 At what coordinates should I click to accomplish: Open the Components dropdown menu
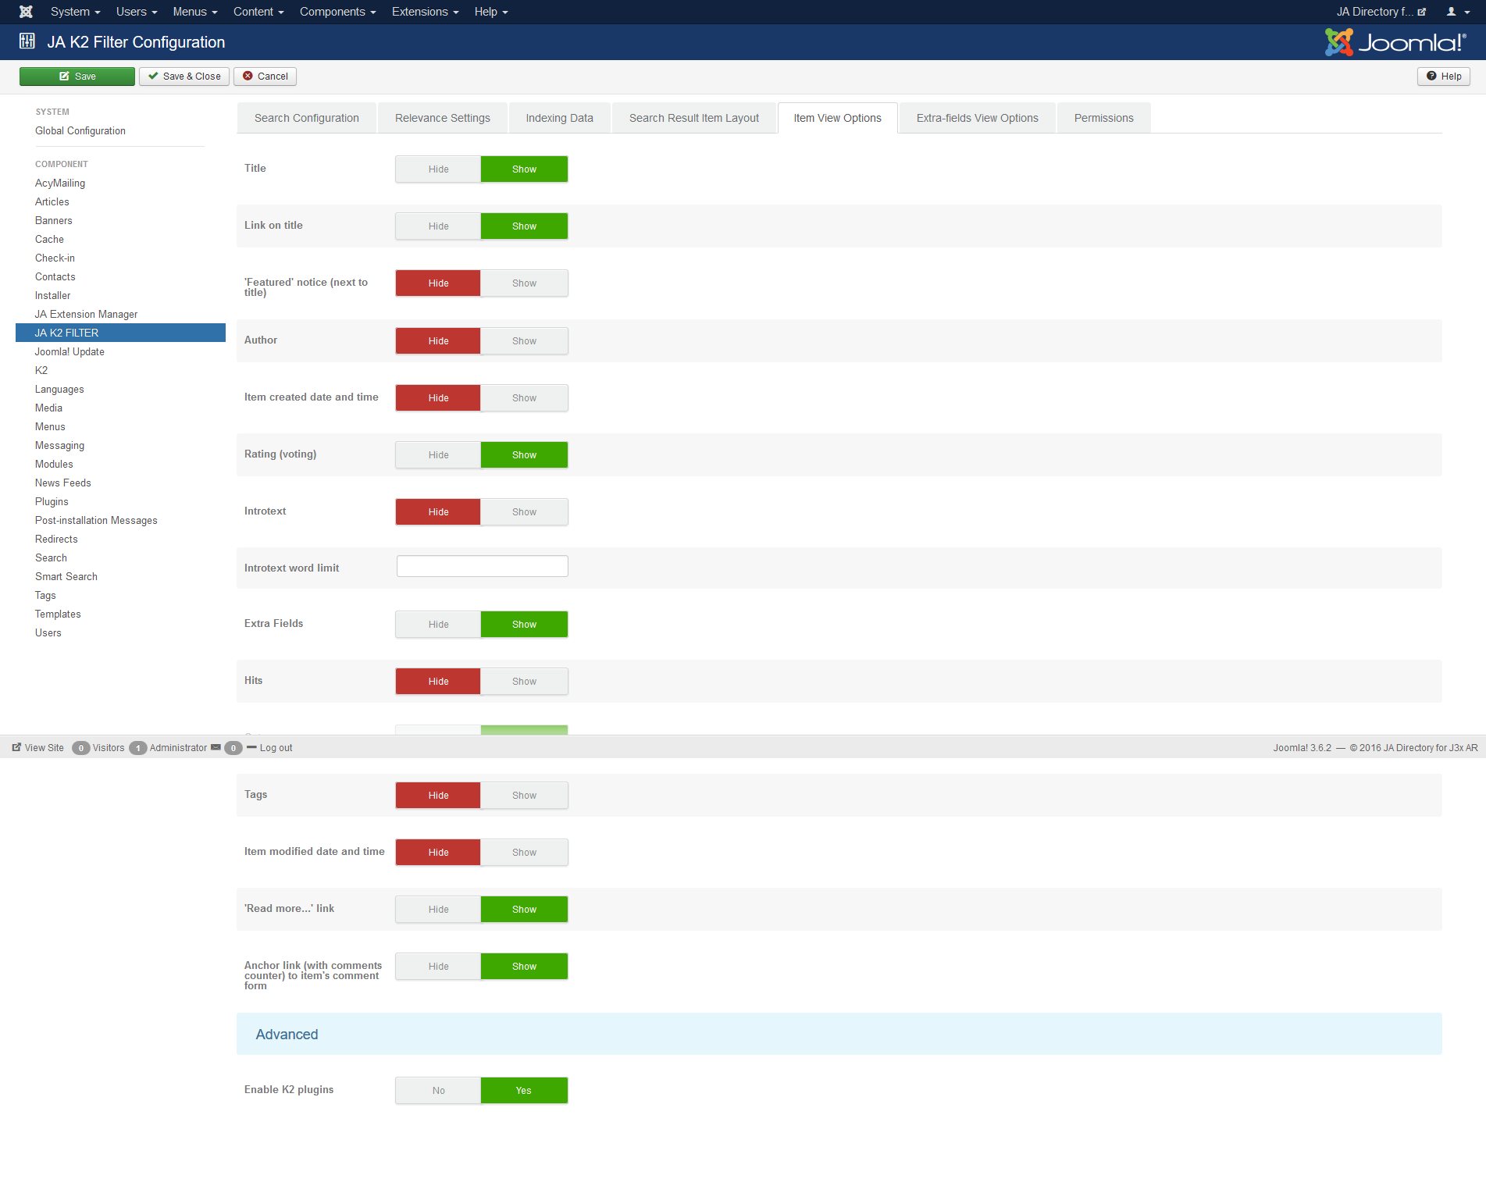point(337,12)
